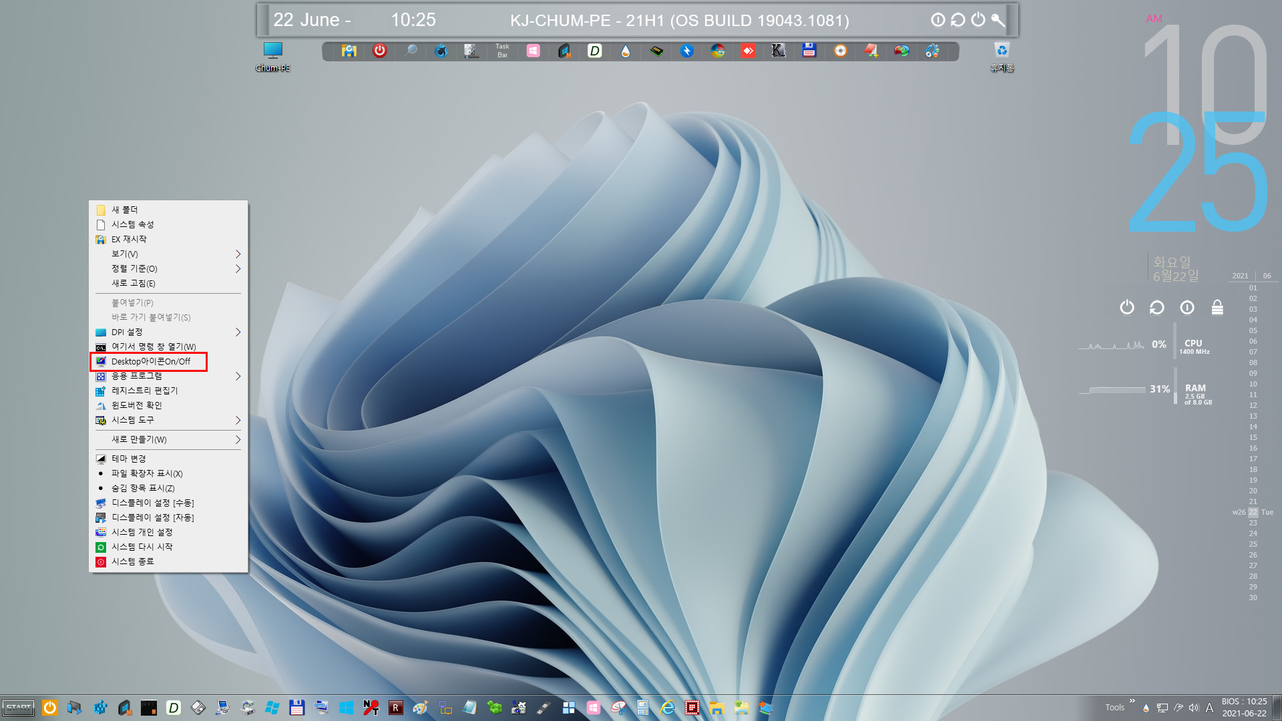
Task: Click the START button in the taskbar
Action: pyautogui.click(x=19, y=708)
